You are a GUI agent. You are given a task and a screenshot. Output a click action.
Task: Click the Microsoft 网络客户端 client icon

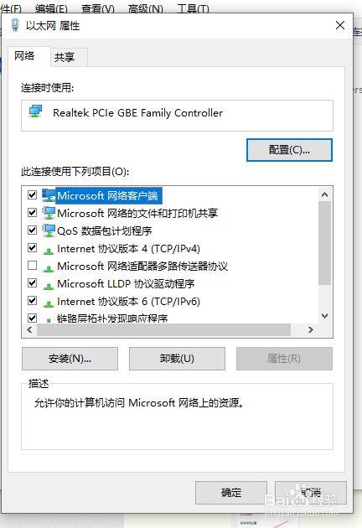(49, 195)
